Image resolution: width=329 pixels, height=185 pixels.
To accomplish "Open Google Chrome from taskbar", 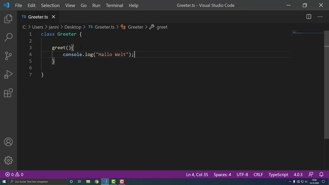I will click(97, 181).
